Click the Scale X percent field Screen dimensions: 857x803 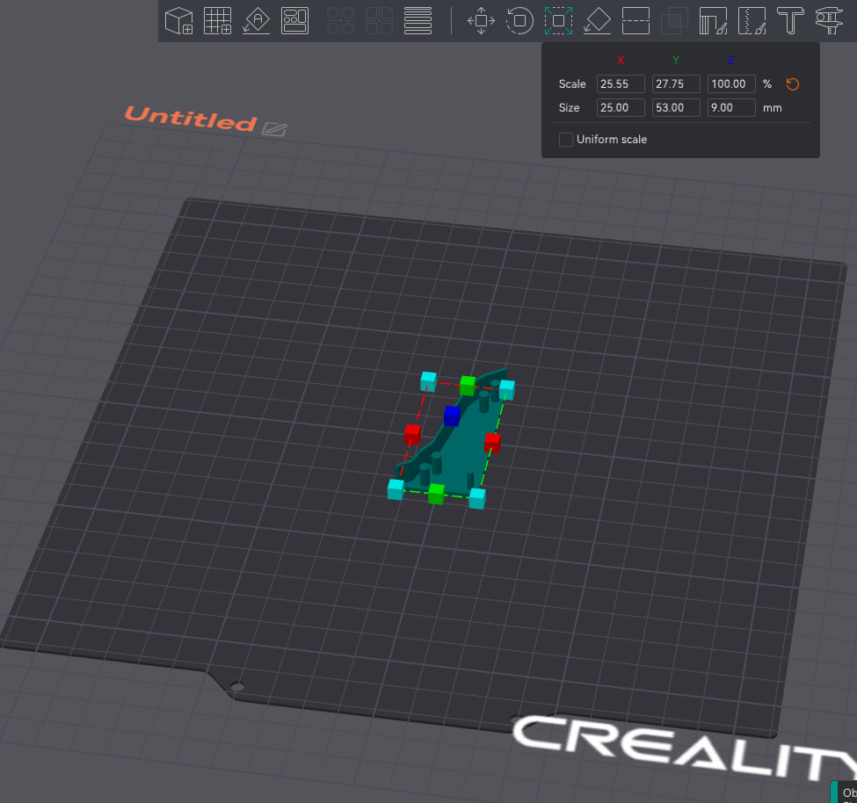click(621, 84)
